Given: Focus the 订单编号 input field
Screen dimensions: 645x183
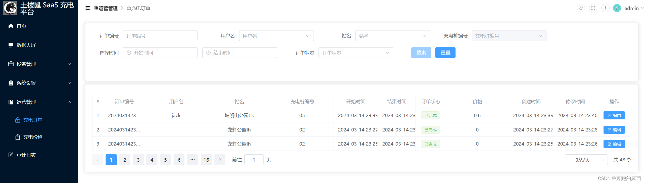Looking at the screenshot, I should (x=160, y=36).
